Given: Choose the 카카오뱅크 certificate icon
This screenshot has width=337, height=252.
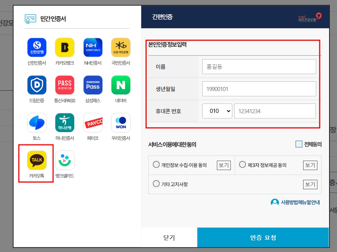Looking at the screenshot, I should pos(65,47).
